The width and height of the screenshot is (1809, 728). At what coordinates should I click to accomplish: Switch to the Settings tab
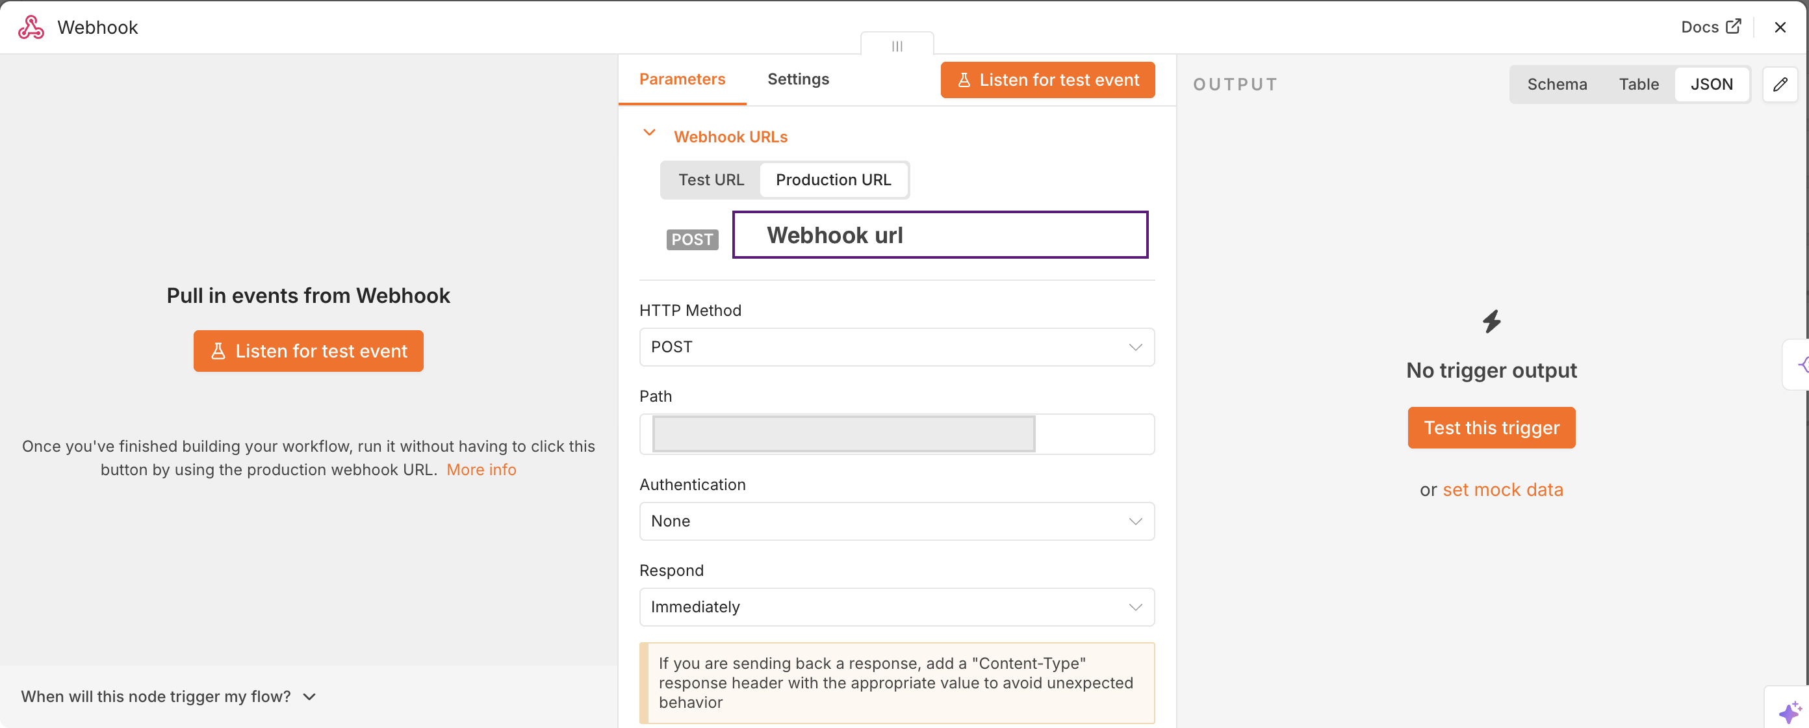pyautogui.click(x=798, y=79)
